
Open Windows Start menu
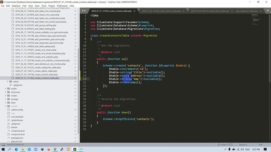pyautogui.click(x=3, y=149)
